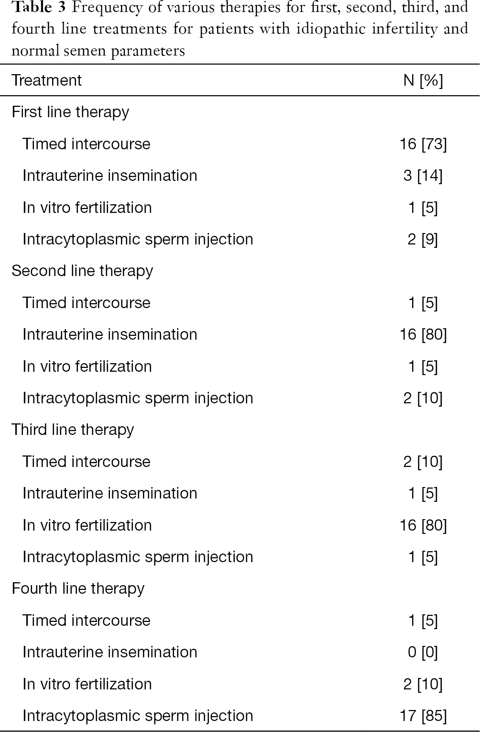Select the value 0 [0]

[423, 652]
